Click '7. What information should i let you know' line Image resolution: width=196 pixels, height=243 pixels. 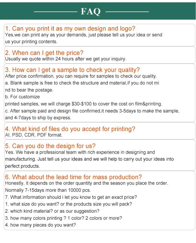tap(71, 197)
